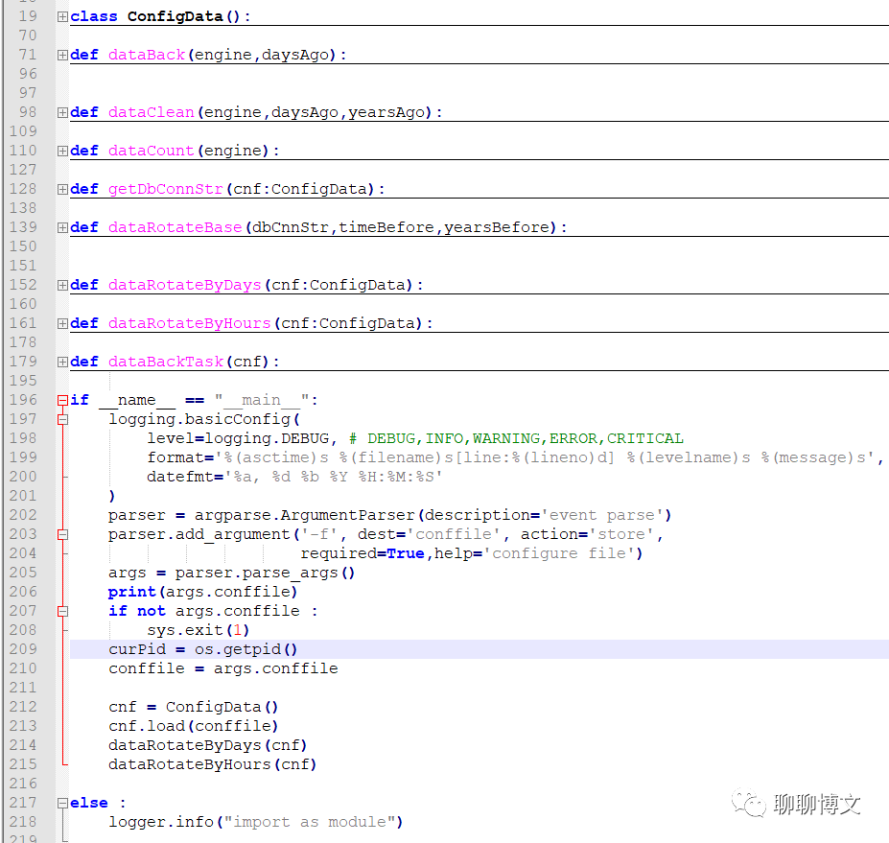Click the sys.exit(1) statement
Screen dimensions: 889x843
coord(201,630)
